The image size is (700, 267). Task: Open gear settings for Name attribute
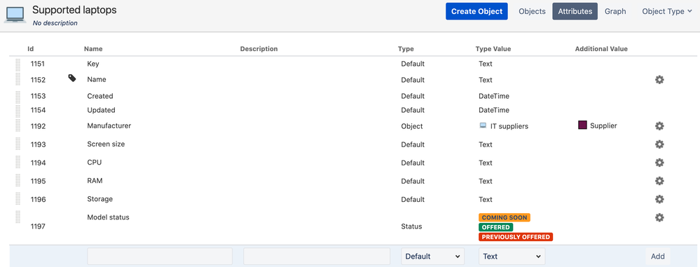(659, 79)
